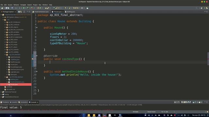Screen dimensions: 209x117
Task: Select README.md in Package Explorer
Action: (x=10, y=90)
